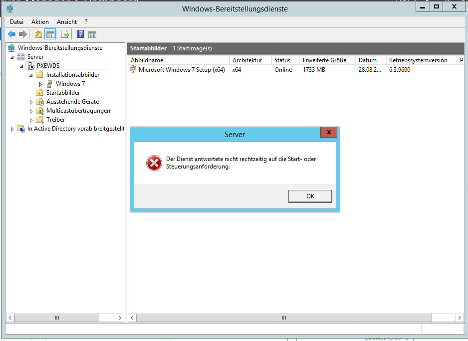This screenshot has width=468, height=341.
Task: Sort by Erweiterte Größe column header
Action: pos(327,60)
